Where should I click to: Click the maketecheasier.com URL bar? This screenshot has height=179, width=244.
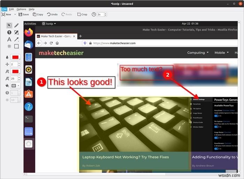coord(160,43)
